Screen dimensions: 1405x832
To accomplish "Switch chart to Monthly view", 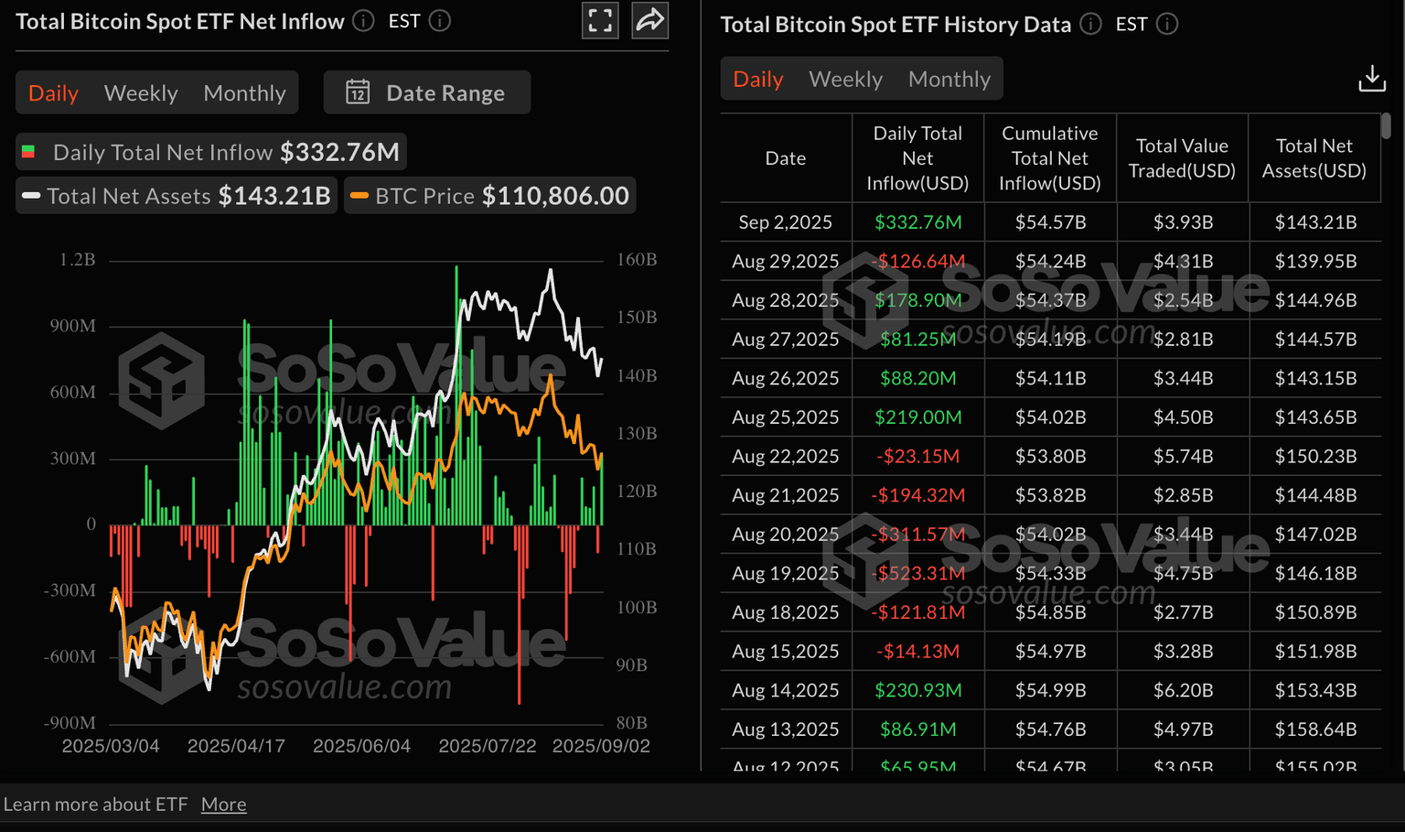I will [x=244, y=92].
